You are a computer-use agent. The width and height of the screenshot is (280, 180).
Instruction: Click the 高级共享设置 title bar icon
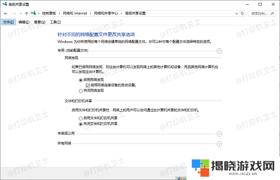(5, 4)
